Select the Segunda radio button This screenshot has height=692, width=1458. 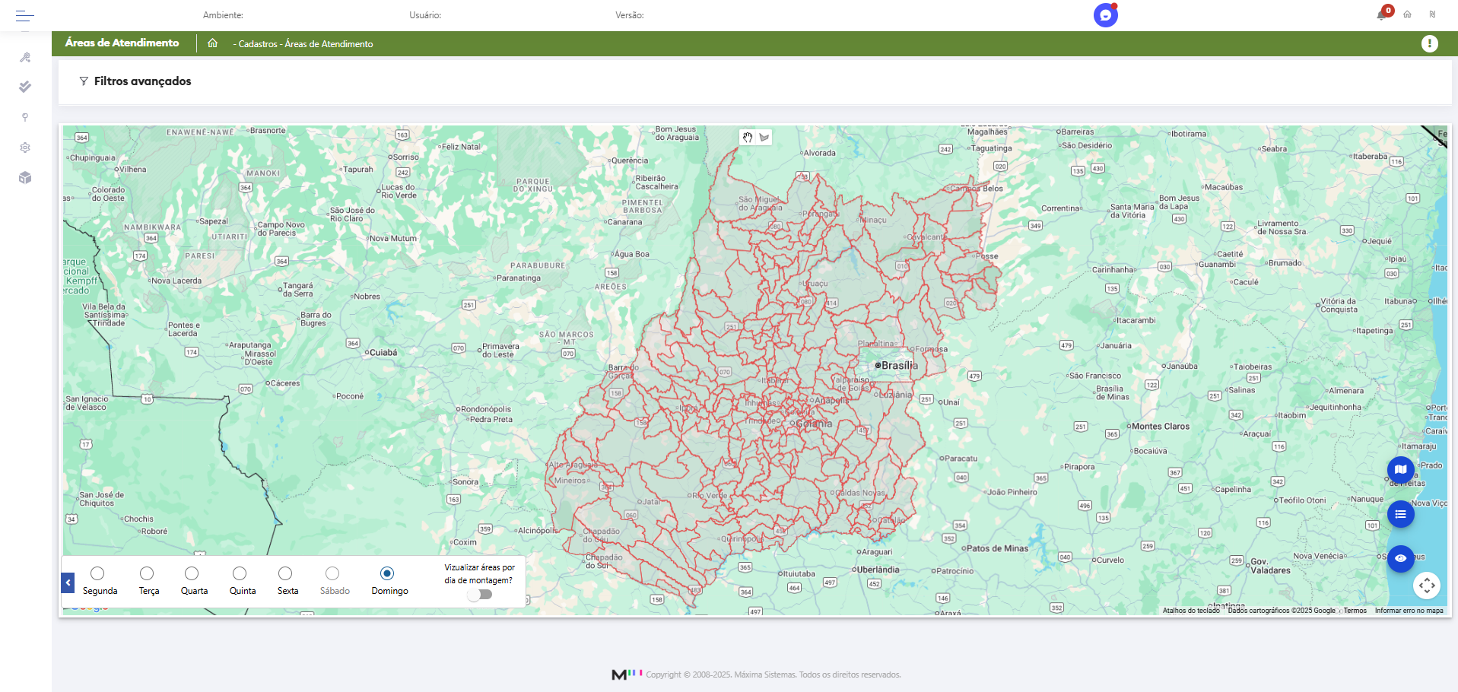point(97,573)
